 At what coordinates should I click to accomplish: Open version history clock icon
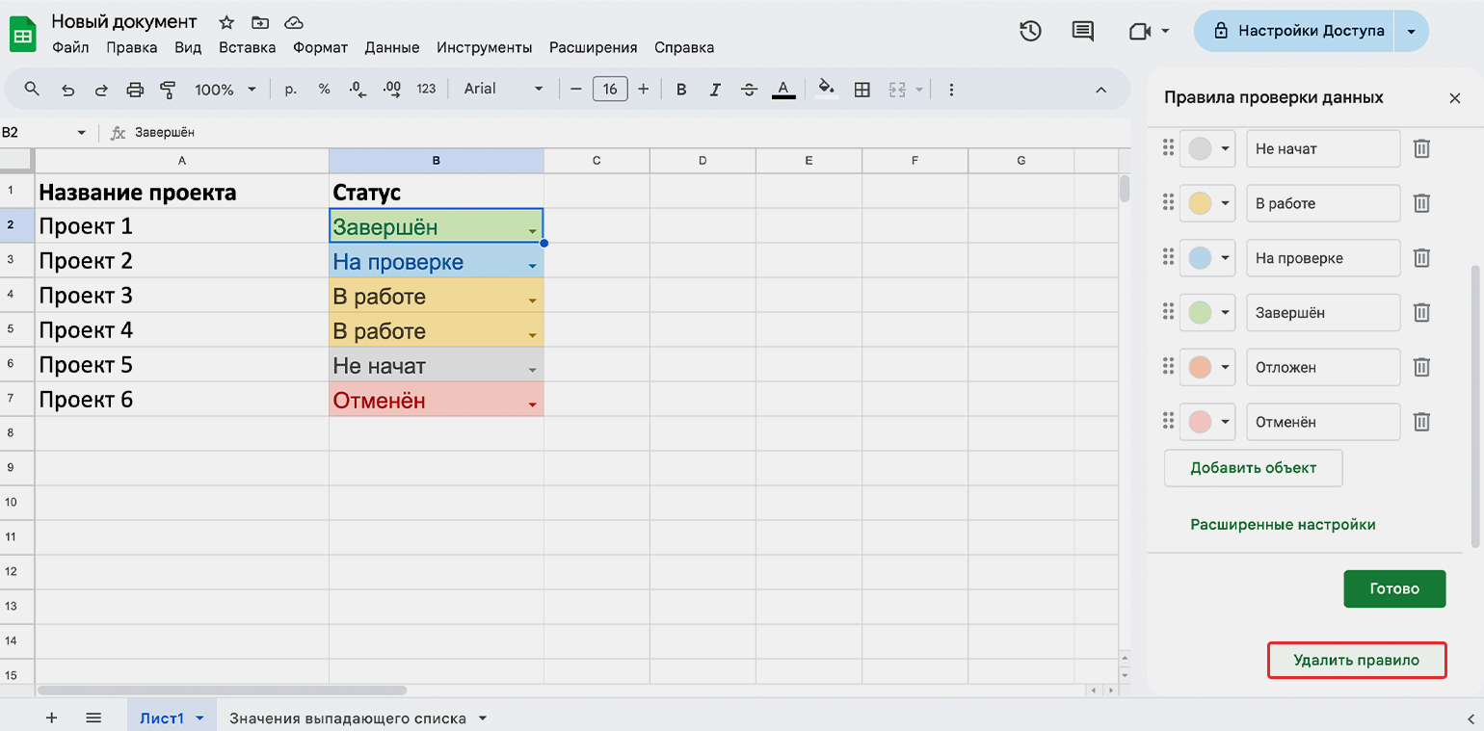1030,31
